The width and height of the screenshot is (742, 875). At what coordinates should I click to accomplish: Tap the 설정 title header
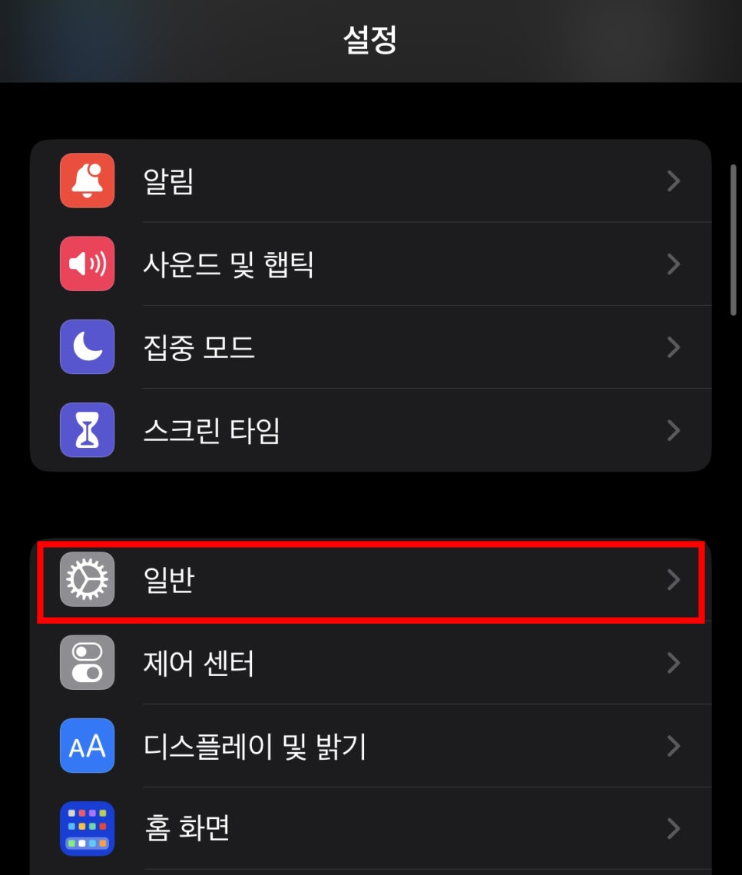tap(370, 40)
